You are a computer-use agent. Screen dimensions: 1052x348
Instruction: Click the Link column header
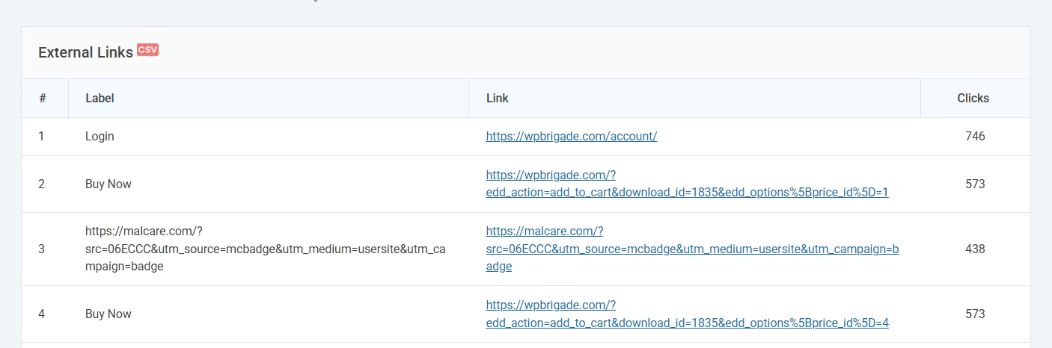[498, 99]
